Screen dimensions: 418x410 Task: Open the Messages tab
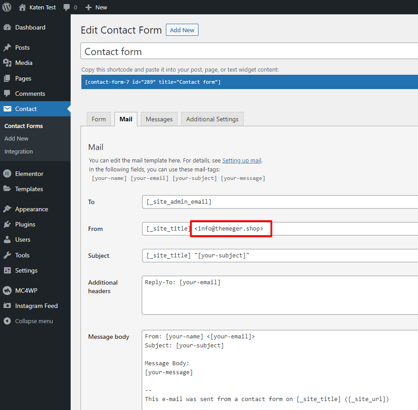click(159, 119)
